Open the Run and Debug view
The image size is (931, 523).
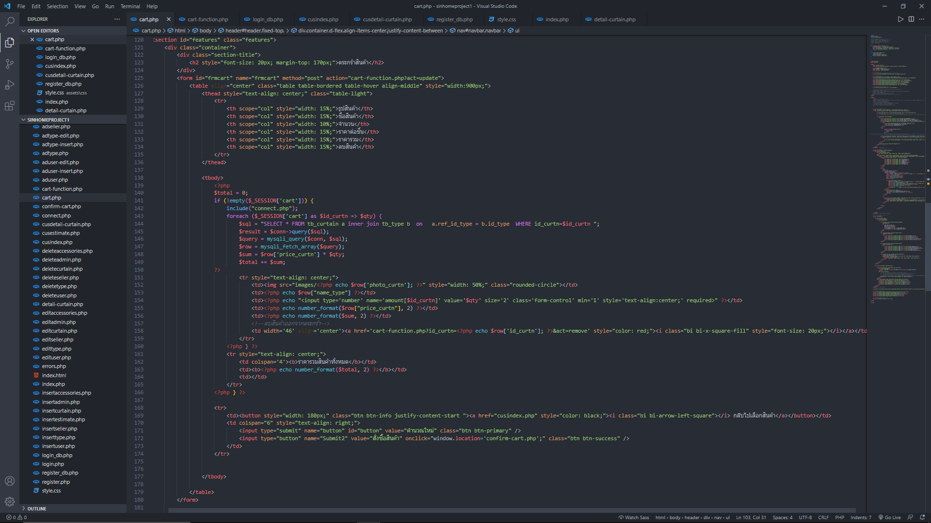tap(9, 85)
